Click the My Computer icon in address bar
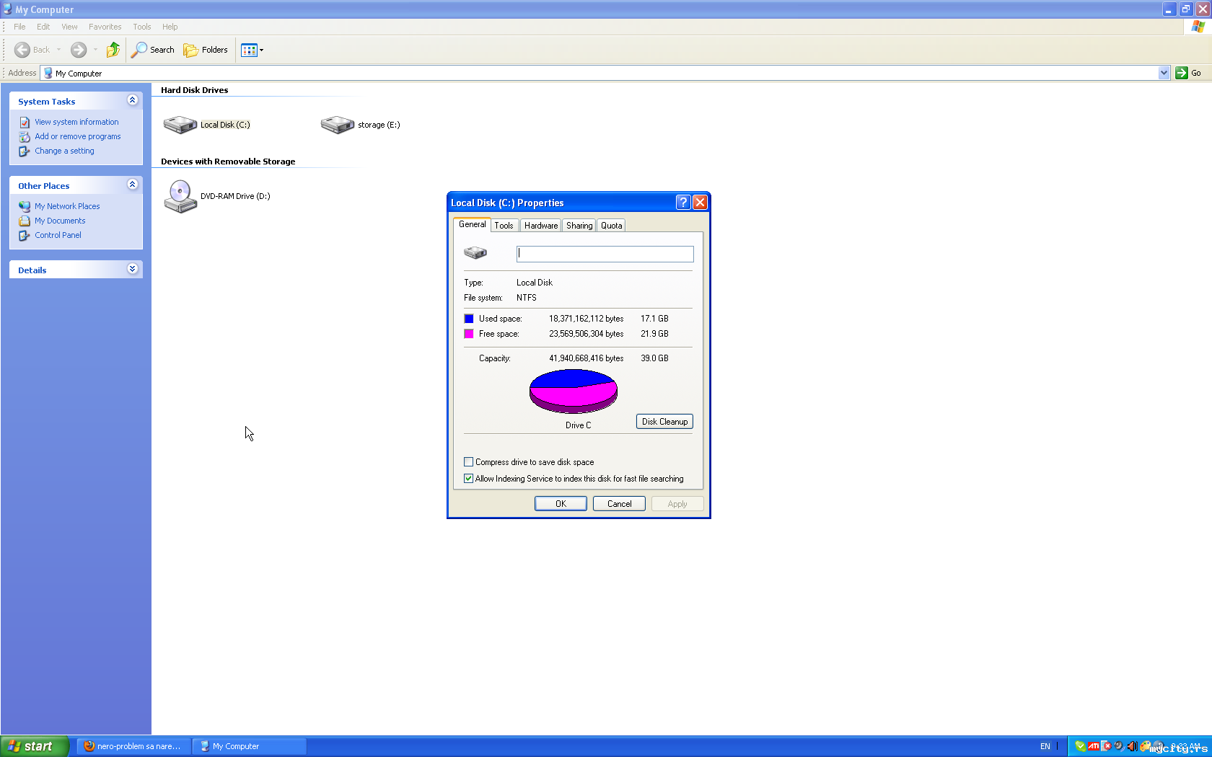 pyautogui.click(x=48, y=73)
